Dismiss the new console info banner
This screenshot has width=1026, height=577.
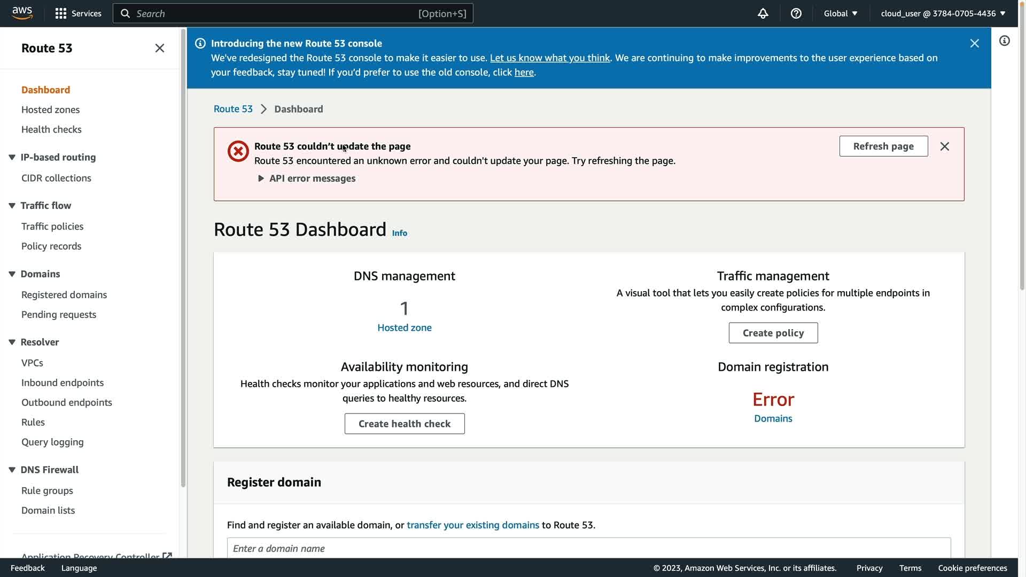click(974, 43)
